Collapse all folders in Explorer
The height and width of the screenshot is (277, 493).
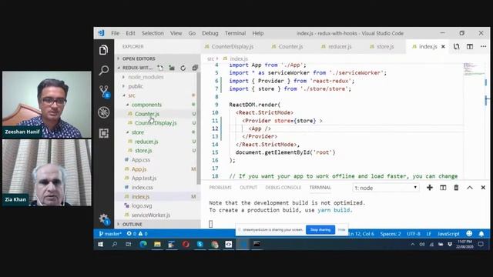tap(195, 68)
